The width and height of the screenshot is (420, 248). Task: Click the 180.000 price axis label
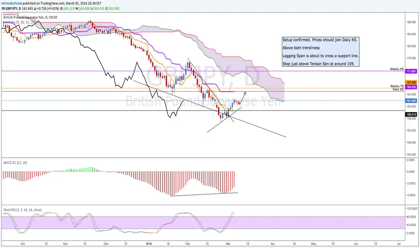pyautogui.click(x=411, y=46)
